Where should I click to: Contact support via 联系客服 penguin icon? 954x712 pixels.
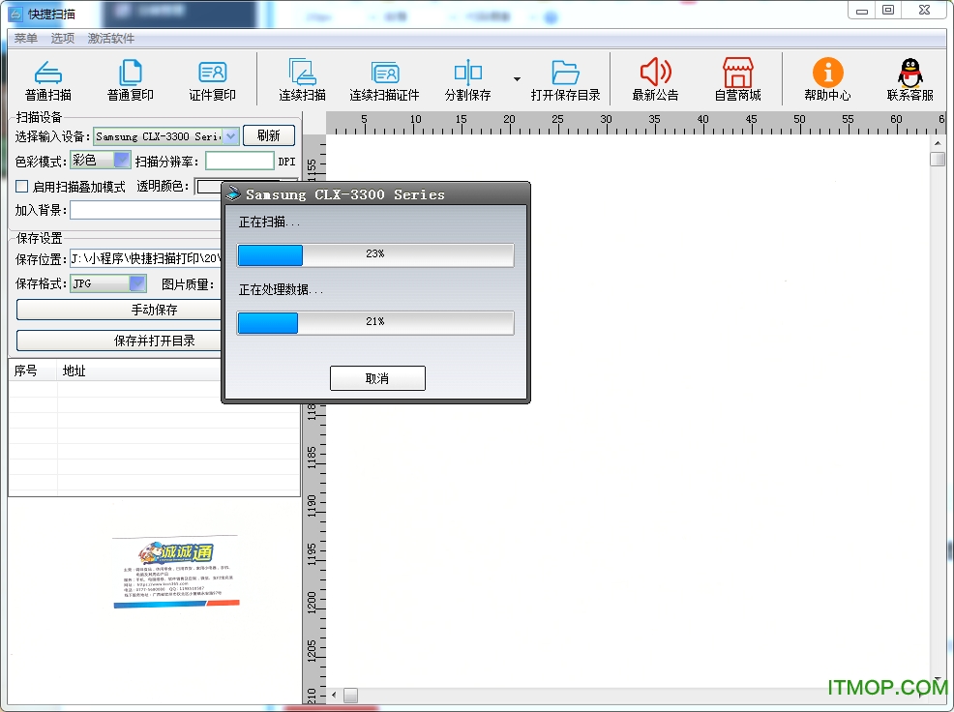[909, 73]
